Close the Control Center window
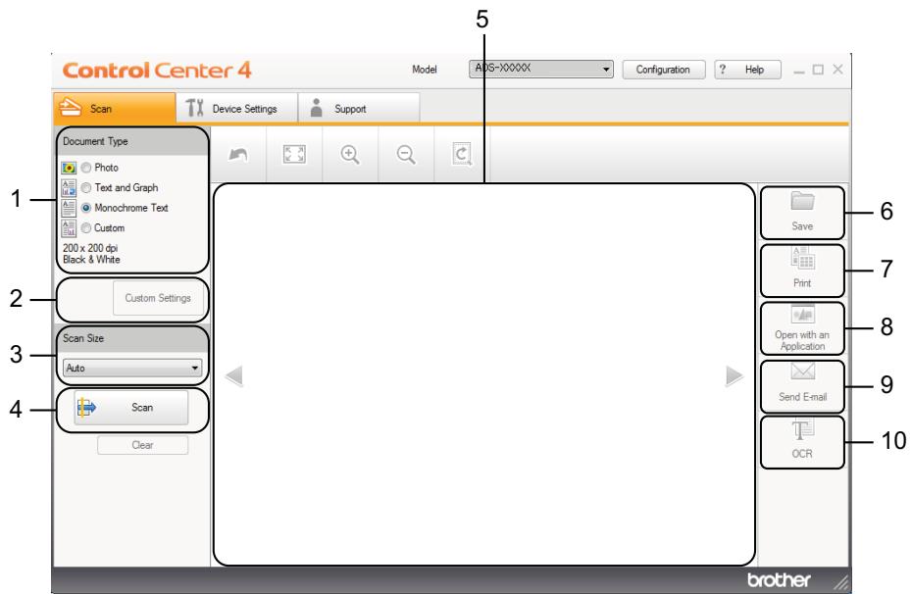This screenshot has height=594, width=911. (837, 69)
